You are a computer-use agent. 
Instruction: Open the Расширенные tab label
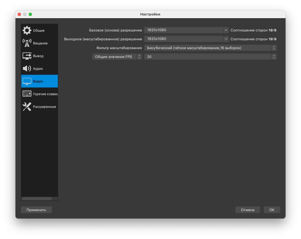point(44,107)
